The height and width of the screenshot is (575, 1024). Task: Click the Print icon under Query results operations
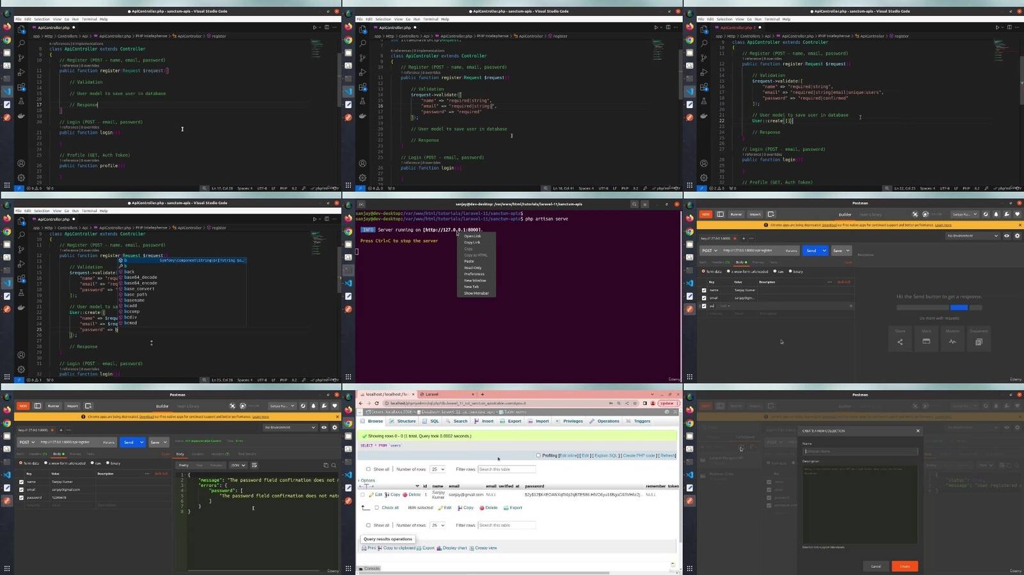point(364,548)
